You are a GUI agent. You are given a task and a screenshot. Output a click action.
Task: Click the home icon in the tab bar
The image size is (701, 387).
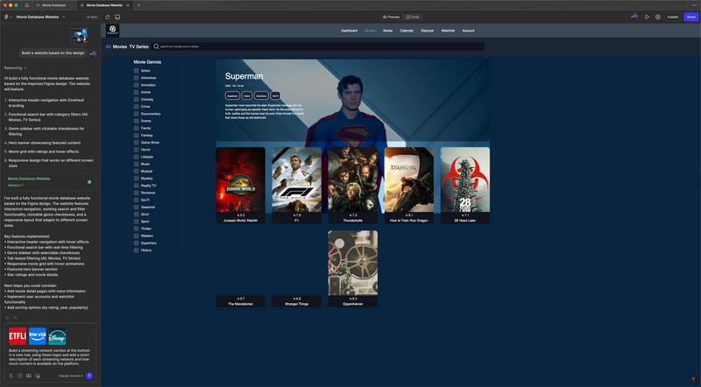[27, 5]
